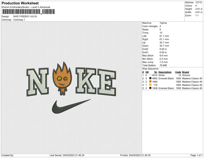
Task: Click the orange swatch next to 1699
Action: pyautogui.click(x=150, y=81)
